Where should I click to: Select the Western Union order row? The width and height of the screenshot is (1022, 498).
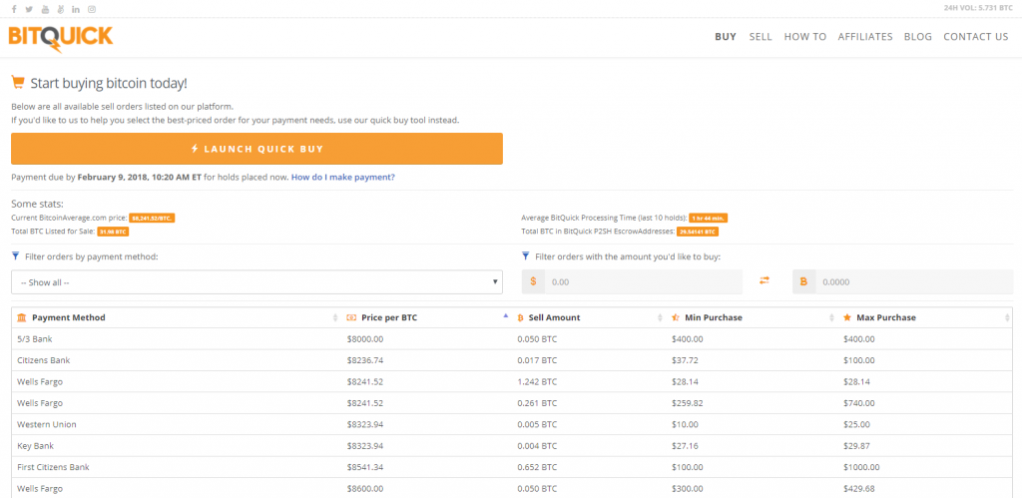512,424
